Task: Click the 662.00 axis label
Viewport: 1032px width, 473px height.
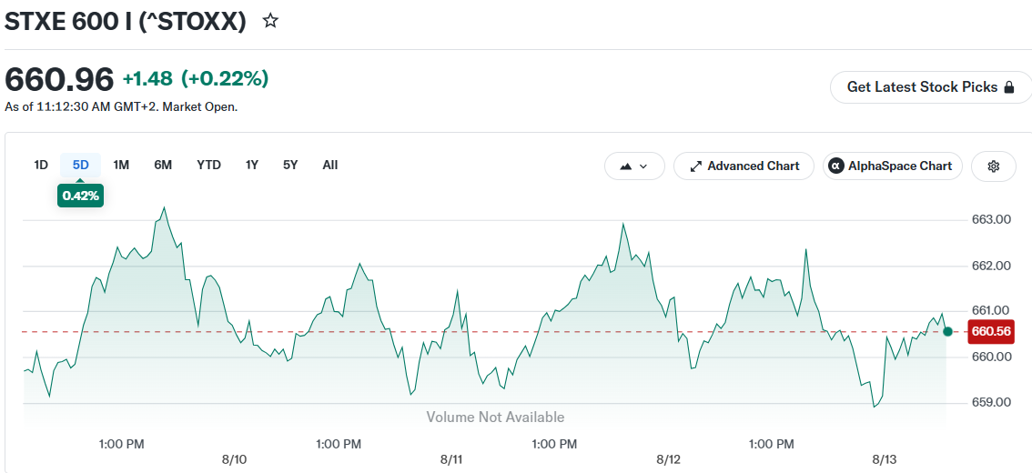Action: 991,266
